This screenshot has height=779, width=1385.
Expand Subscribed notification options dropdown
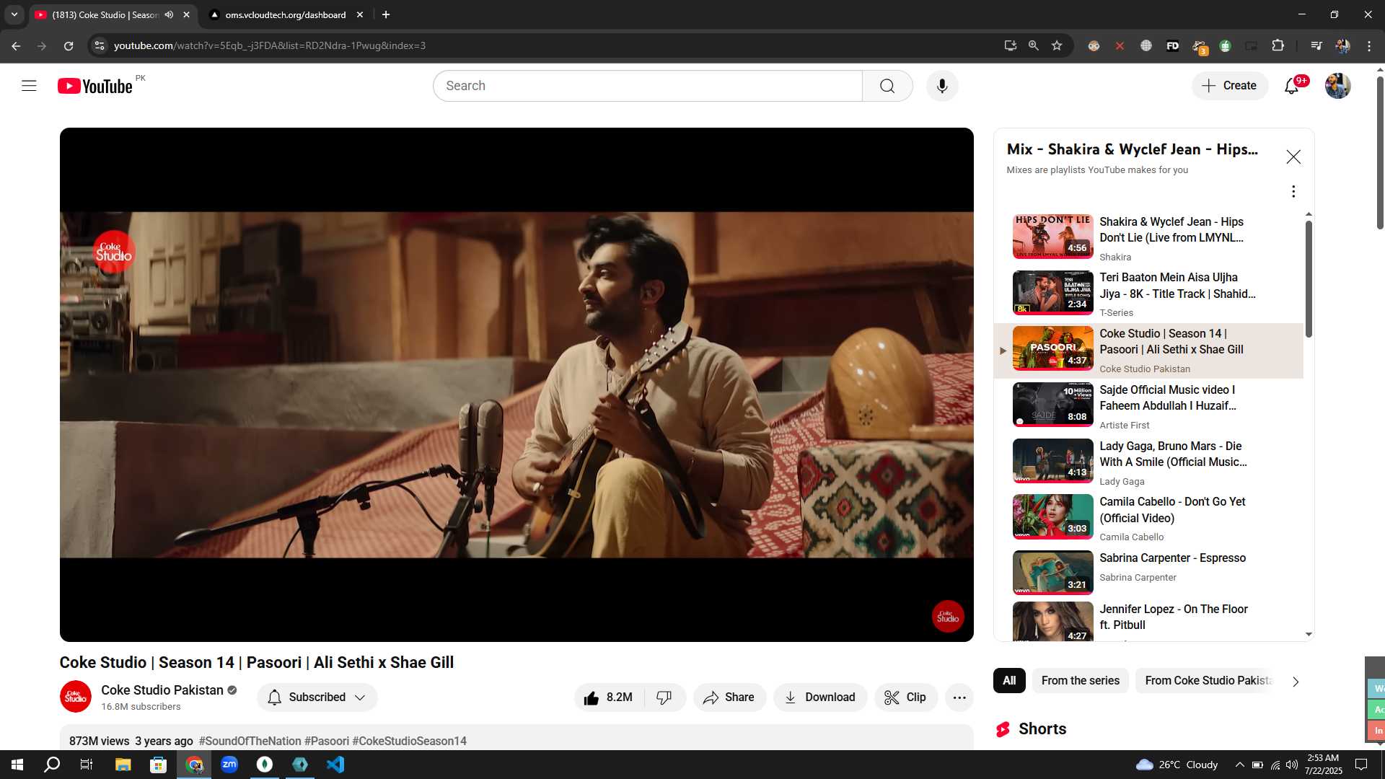[317, 697]
